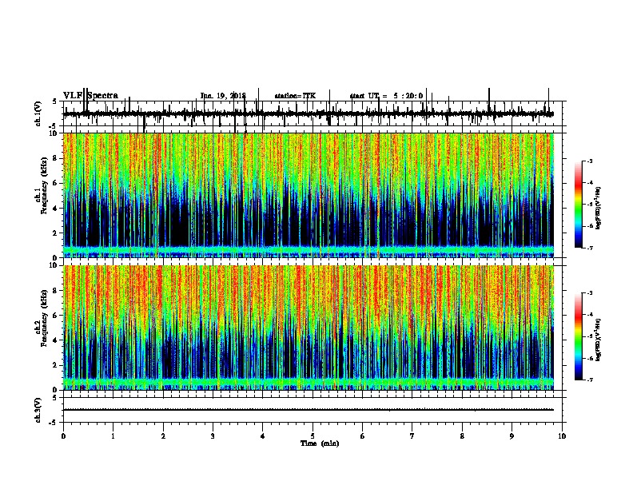Select the date label "Jan. 19, 2012"
This screenshot has width=633, height=489.
pos(223,96)
